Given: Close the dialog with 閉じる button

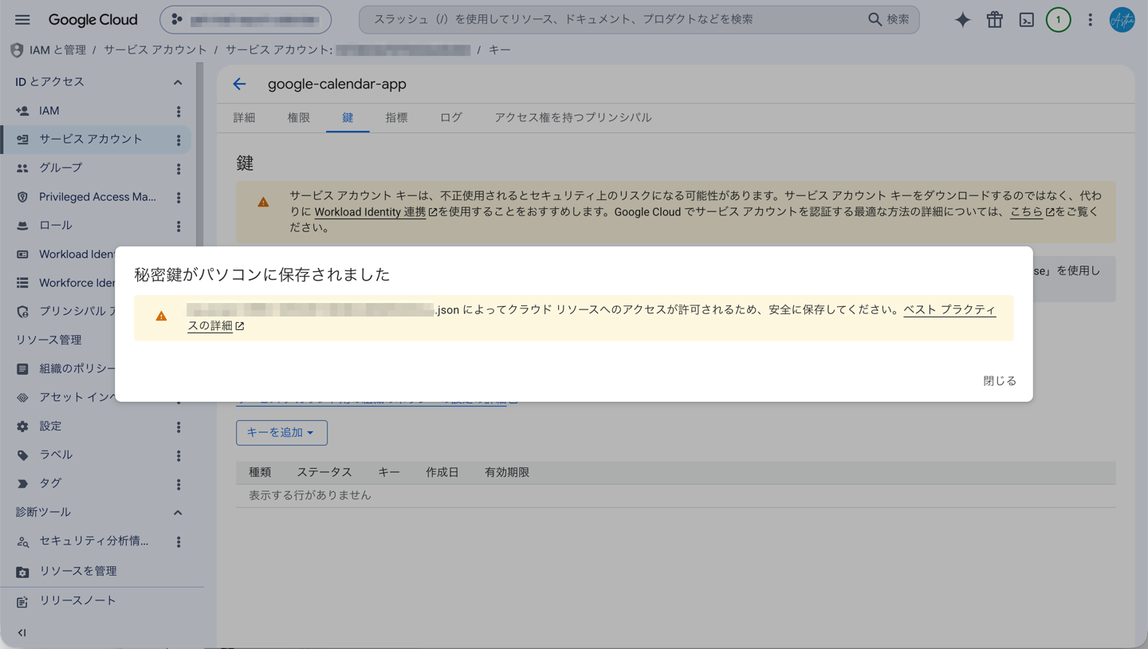Looking at the screenshot, I should (1000, 381).
